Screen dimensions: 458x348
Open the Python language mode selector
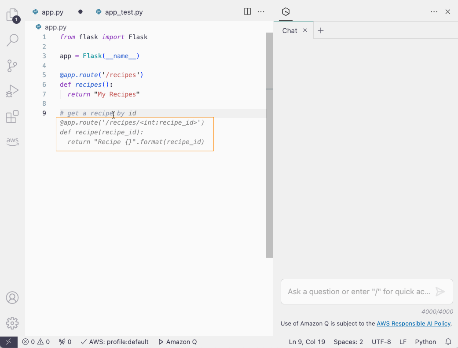pos(425,341)
